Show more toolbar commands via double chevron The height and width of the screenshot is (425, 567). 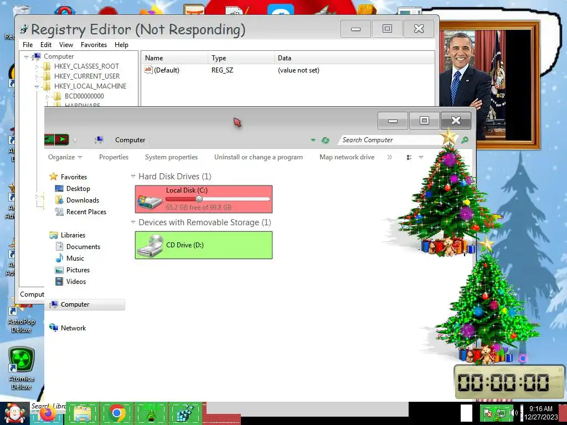pos(390,157)
